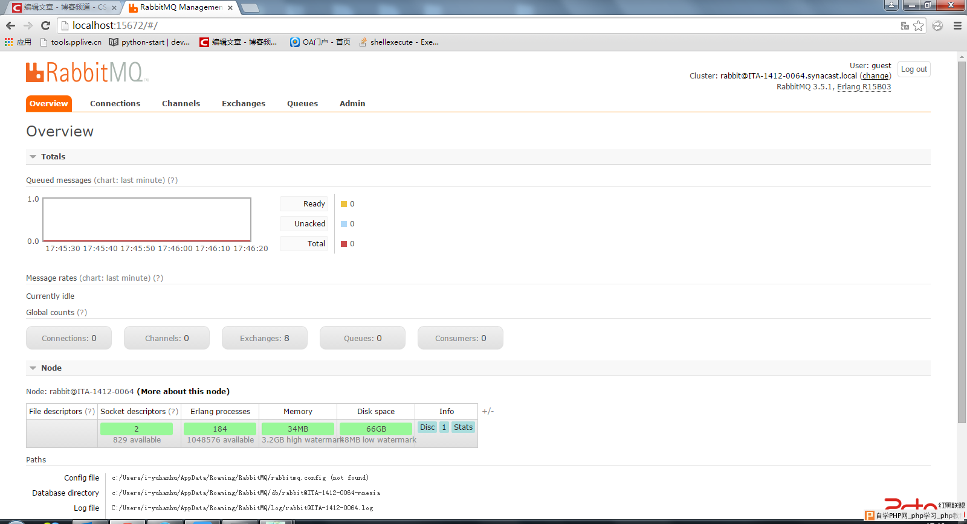Click the 1 info badge
This screenshot has width=967, height=524.
(x=444, y=427)
